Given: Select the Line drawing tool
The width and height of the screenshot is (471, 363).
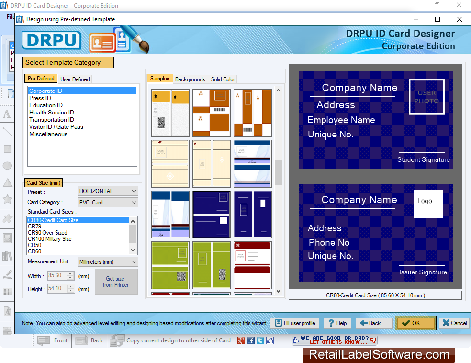Looking at the screenshot, I should [7, 131].
